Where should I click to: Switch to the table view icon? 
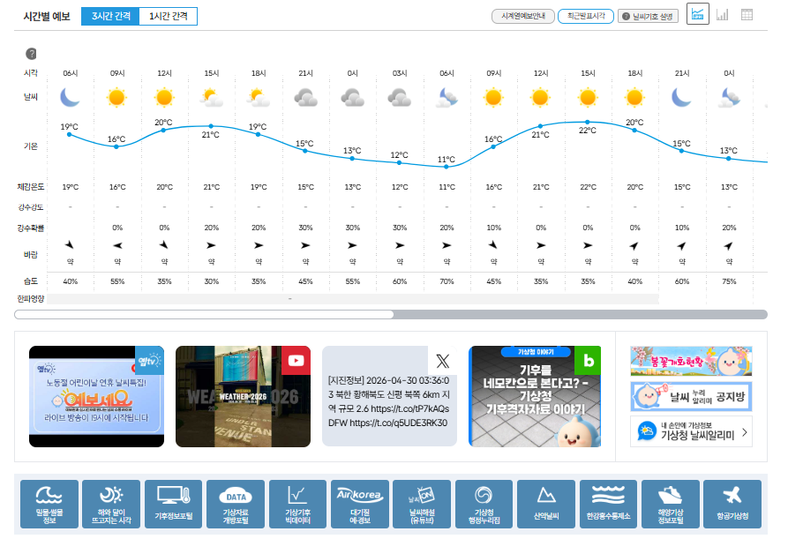pos(747,15)
